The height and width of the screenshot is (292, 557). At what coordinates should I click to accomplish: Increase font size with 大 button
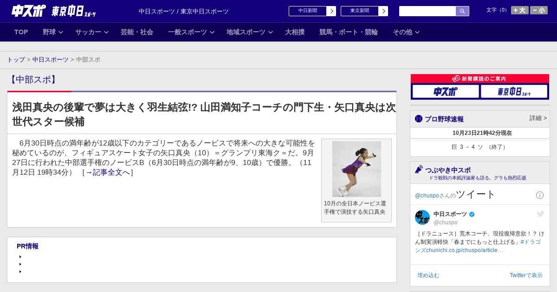pyautogui.click(x=519, y=10)
